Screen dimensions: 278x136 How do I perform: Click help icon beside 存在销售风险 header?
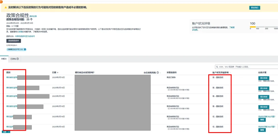[x=158, y=72]
